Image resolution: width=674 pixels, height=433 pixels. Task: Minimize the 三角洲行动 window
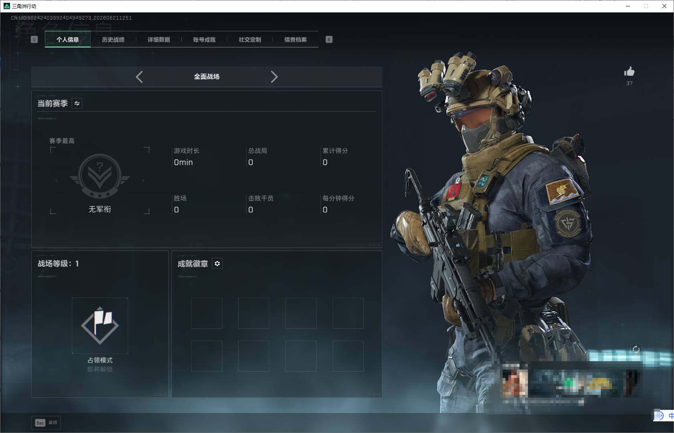628,6
